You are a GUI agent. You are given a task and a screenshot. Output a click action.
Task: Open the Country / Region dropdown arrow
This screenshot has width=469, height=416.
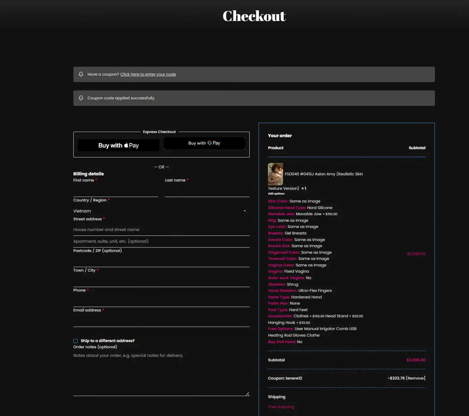pyautogui.click(x=245, y=211)
